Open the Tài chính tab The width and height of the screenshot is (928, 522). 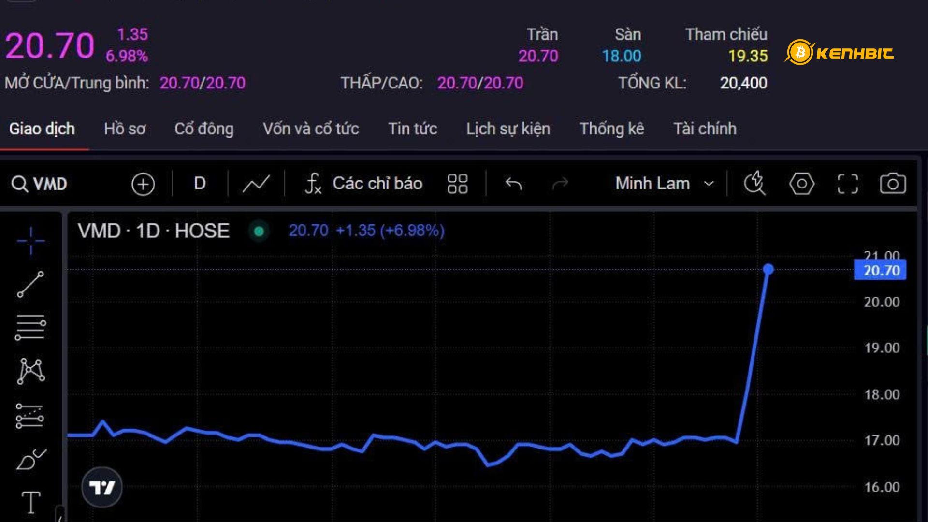pos(704,129)
